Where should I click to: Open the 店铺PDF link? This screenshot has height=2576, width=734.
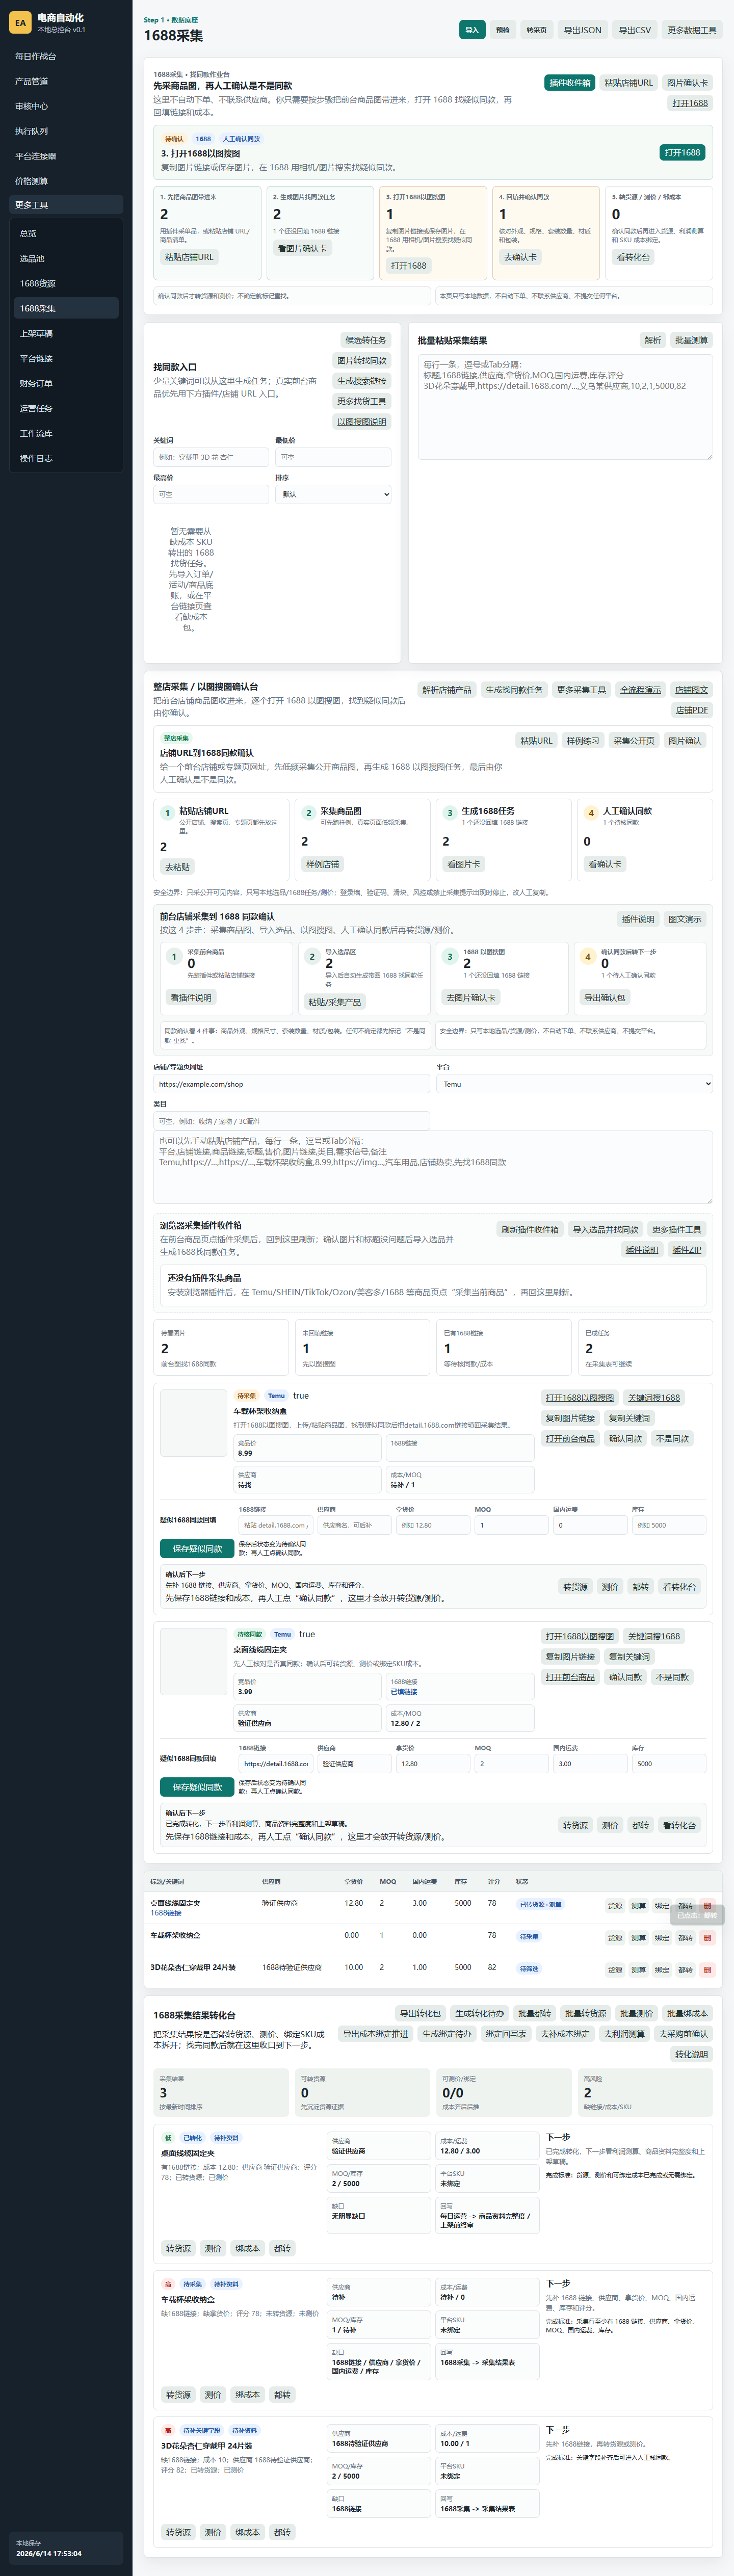click(691, 710)
